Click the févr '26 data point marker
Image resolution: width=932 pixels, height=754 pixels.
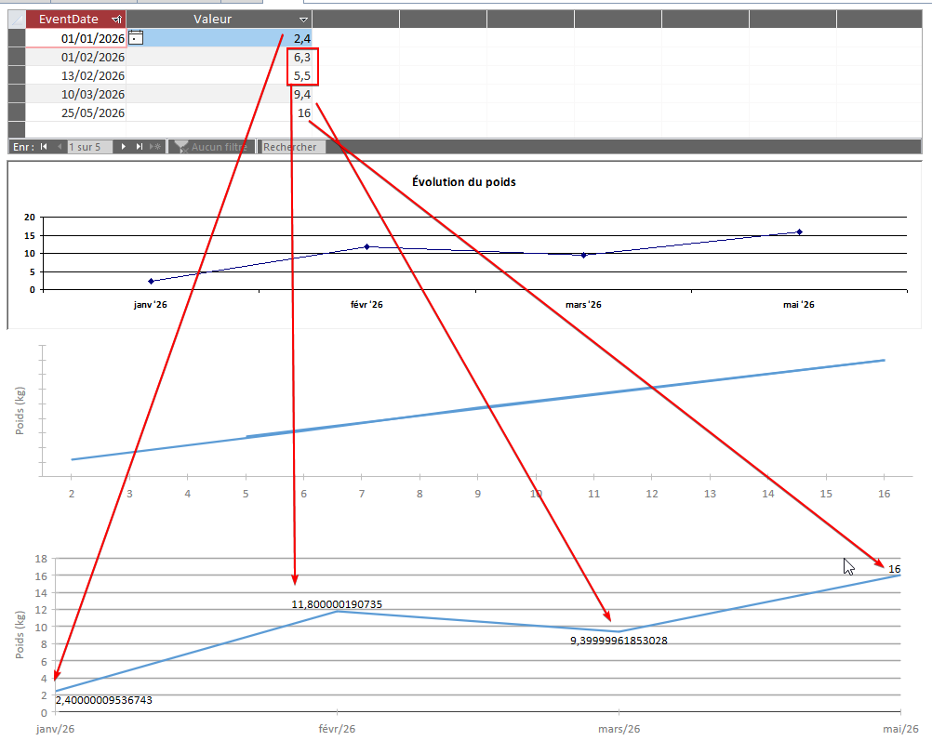(366, 246)
